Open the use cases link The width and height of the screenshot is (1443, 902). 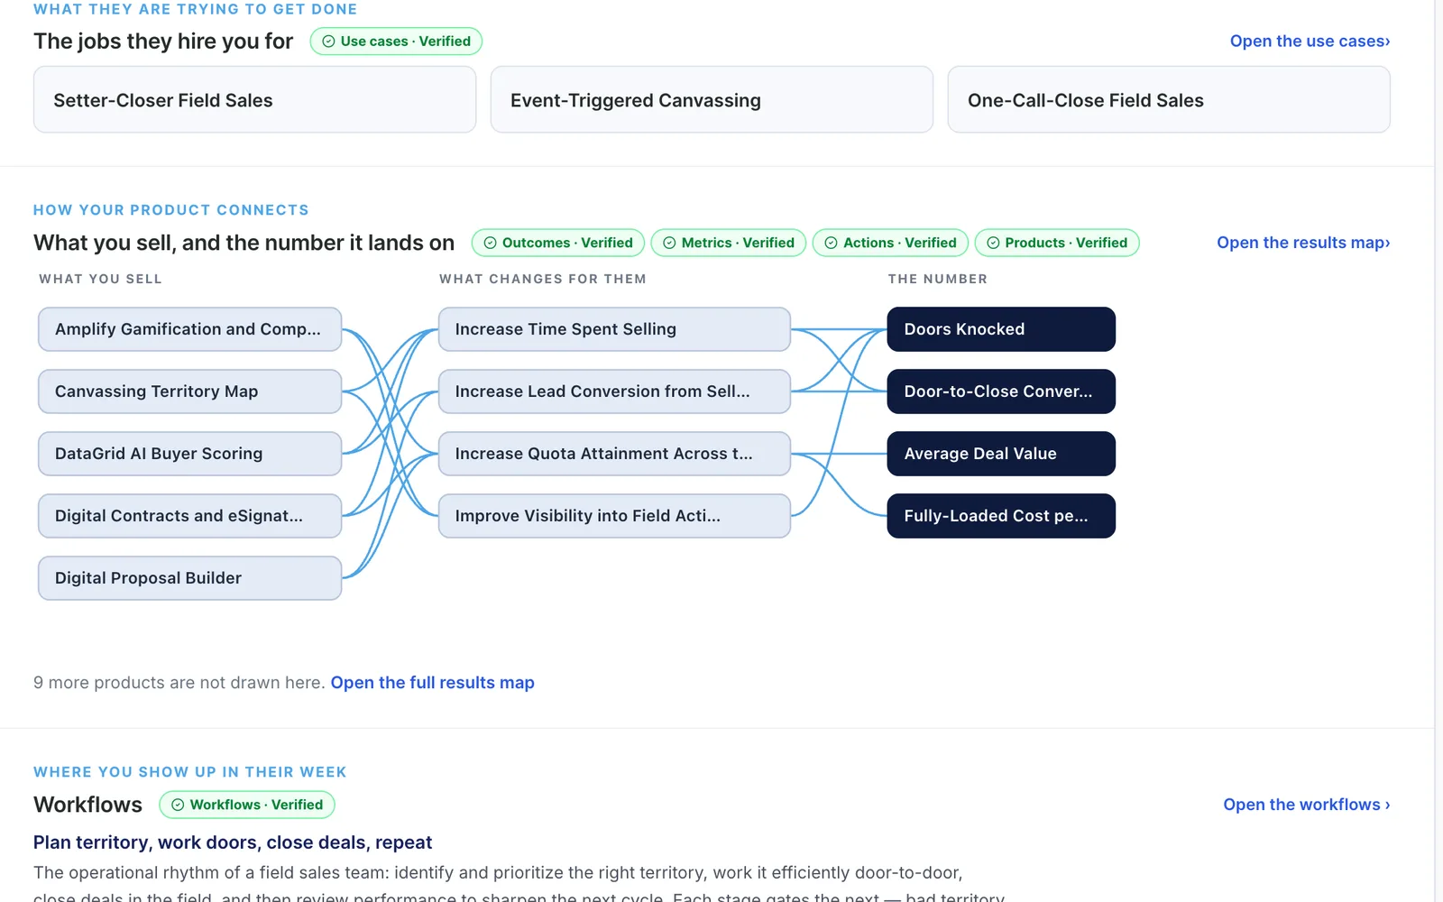click(x=1310, y=41)
